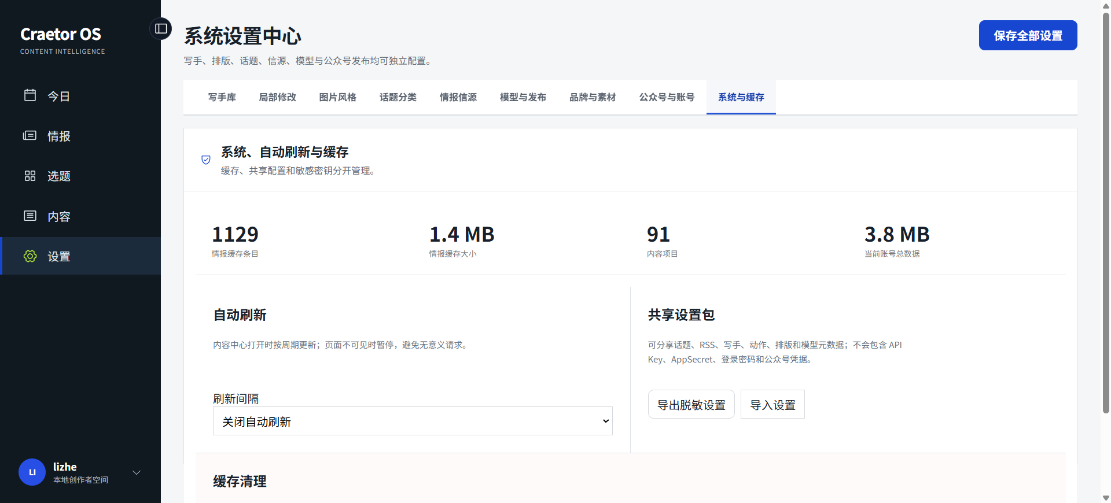Click the newspaper icon beside 情报

tap(30, 135)
